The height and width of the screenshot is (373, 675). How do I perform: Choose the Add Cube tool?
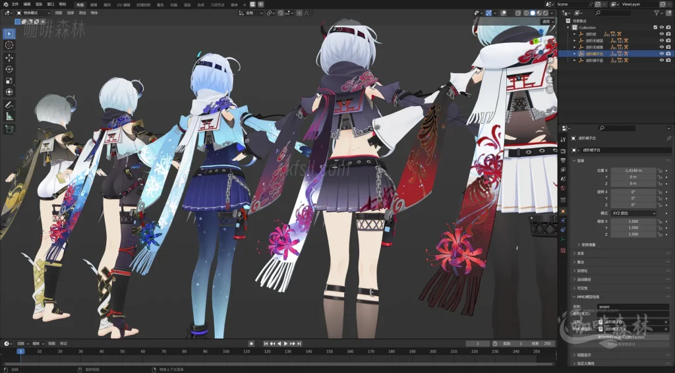pyautogui.click(x=9, y=129)
